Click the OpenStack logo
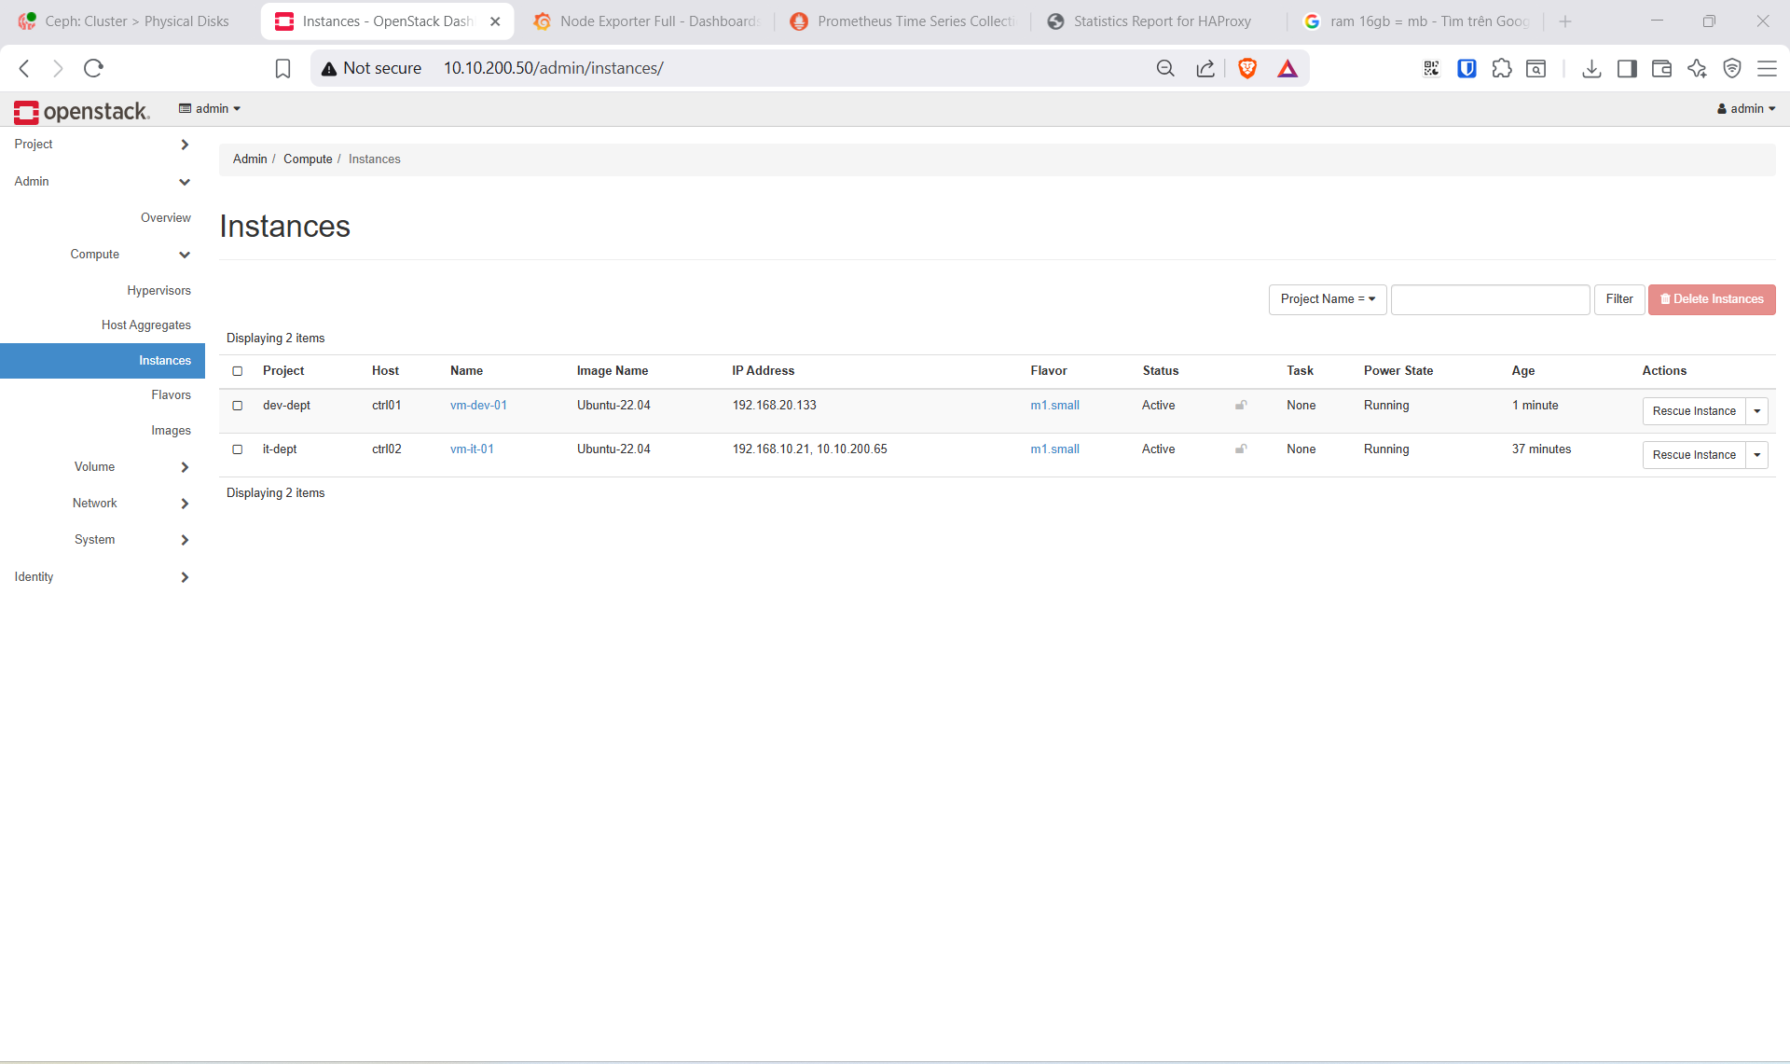This screenshot has width=1790, height=1064. tap(81, 111)
